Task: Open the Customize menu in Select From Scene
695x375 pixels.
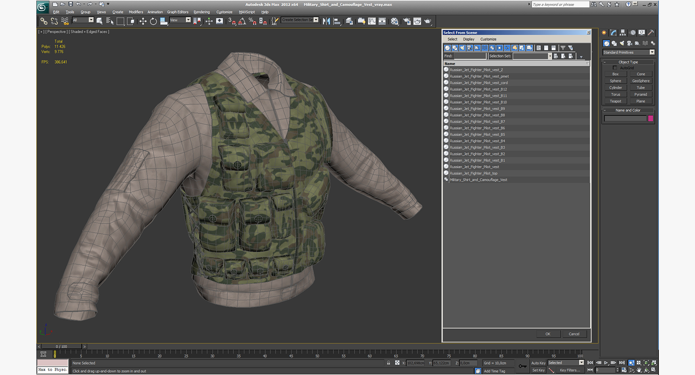Action: tap(488, 39)
